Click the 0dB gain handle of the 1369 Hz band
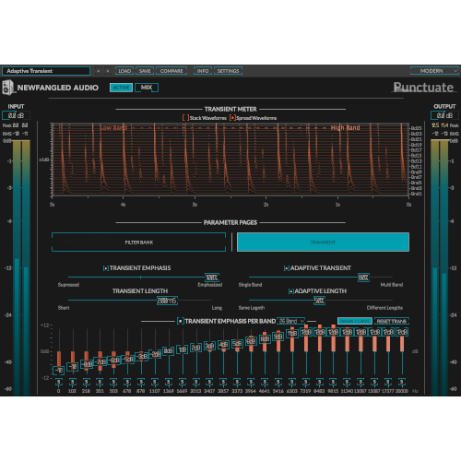 click(169, 350)
